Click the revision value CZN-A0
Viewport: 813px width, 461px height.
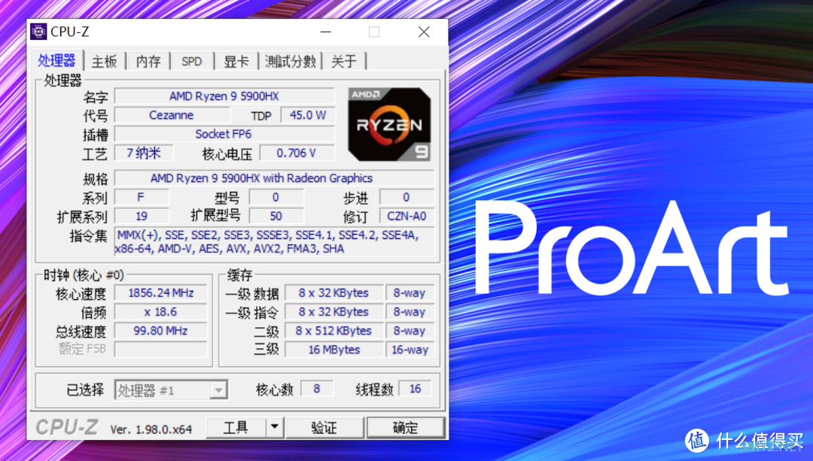(x=406, y=216)
